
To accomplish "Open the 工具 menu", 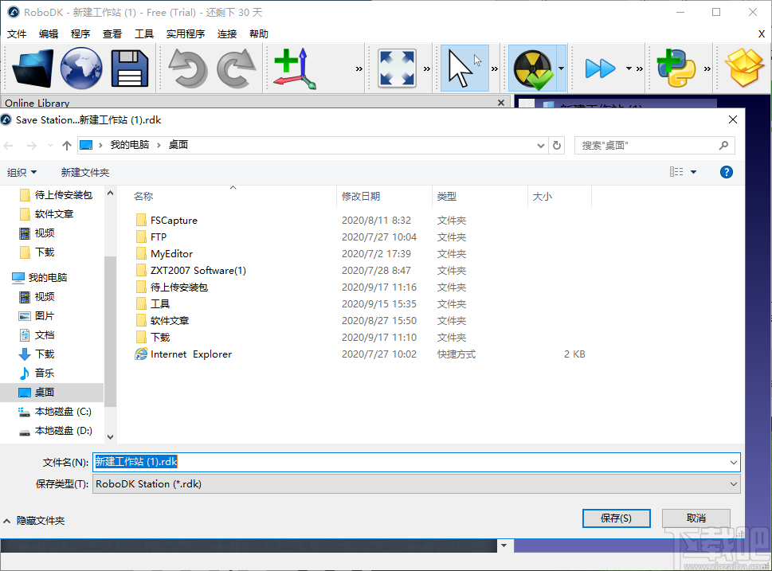I will pos(144,34).
